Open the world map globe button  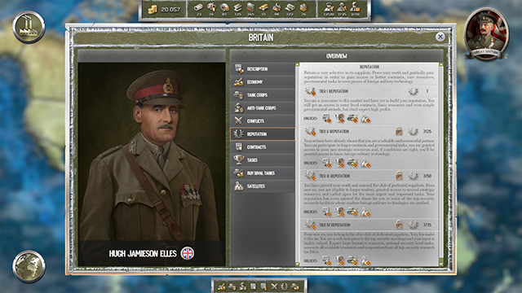coord(29,266)
